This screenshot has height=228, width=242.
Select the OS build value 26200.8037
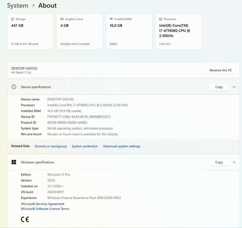55,192
